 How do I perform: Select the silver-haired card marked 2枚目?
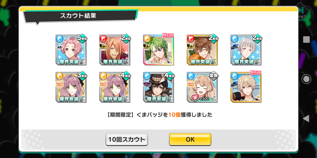pyautogui.click(x=246, y=50)
